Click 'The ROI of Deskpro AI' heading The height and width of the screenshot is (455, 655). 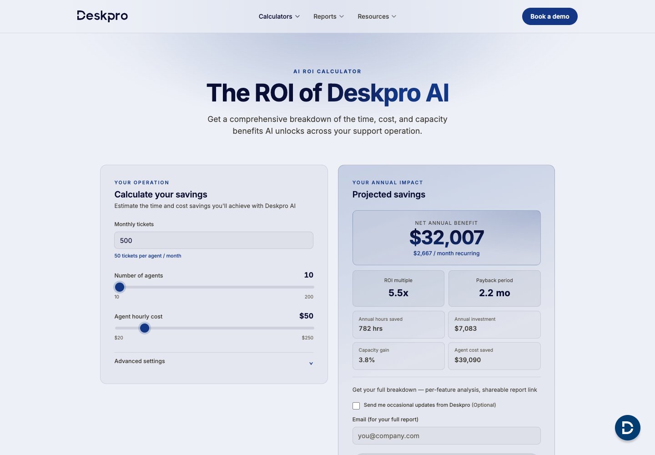click(x=327, y=93)
